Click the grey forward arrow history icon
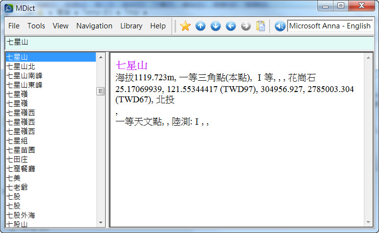 246,26
